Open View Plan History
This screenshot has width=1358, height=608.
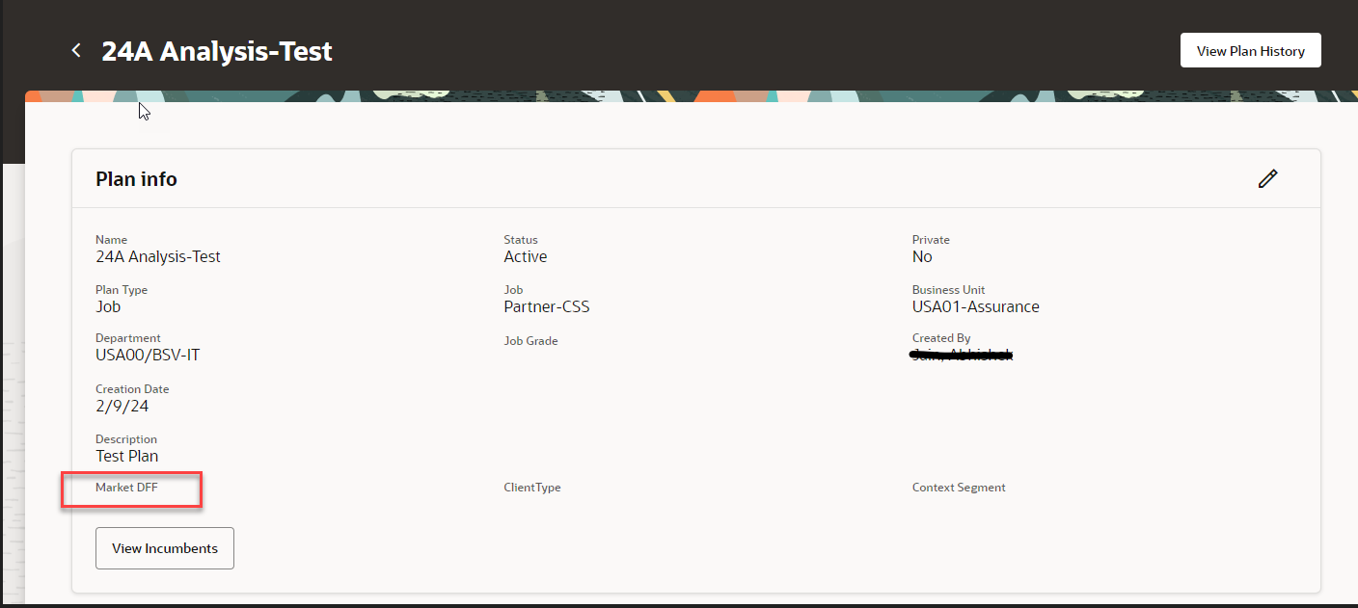tap(1250, 49)
